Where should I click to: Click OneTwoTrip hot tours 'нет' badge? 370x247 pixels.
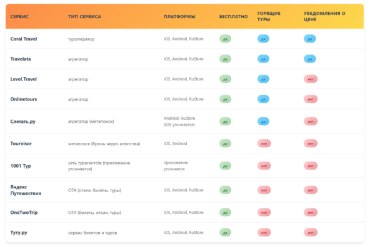[x=264, y=213]
